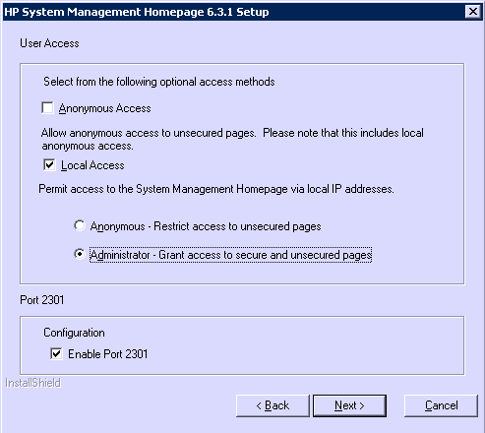
Task: Select the Anonymous restrict access radio button
Action: coord(80,225)
